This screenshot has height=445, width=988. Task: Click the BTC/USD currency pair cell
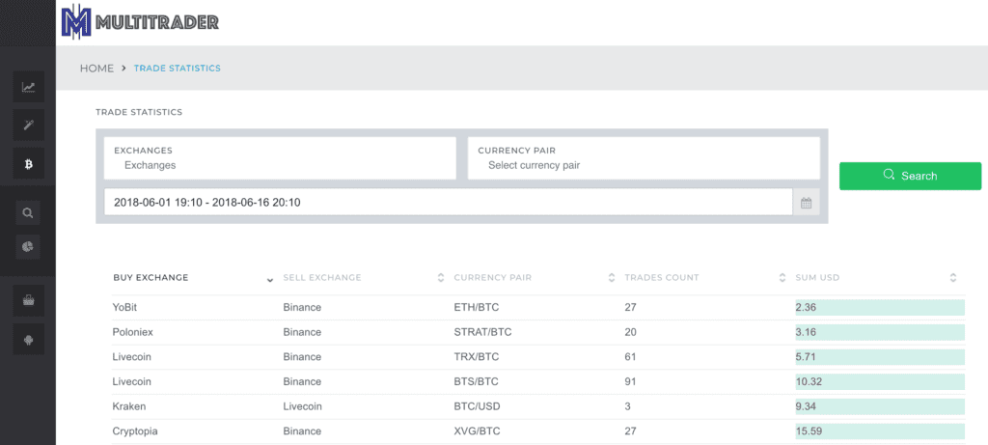[x=477, y=406]
